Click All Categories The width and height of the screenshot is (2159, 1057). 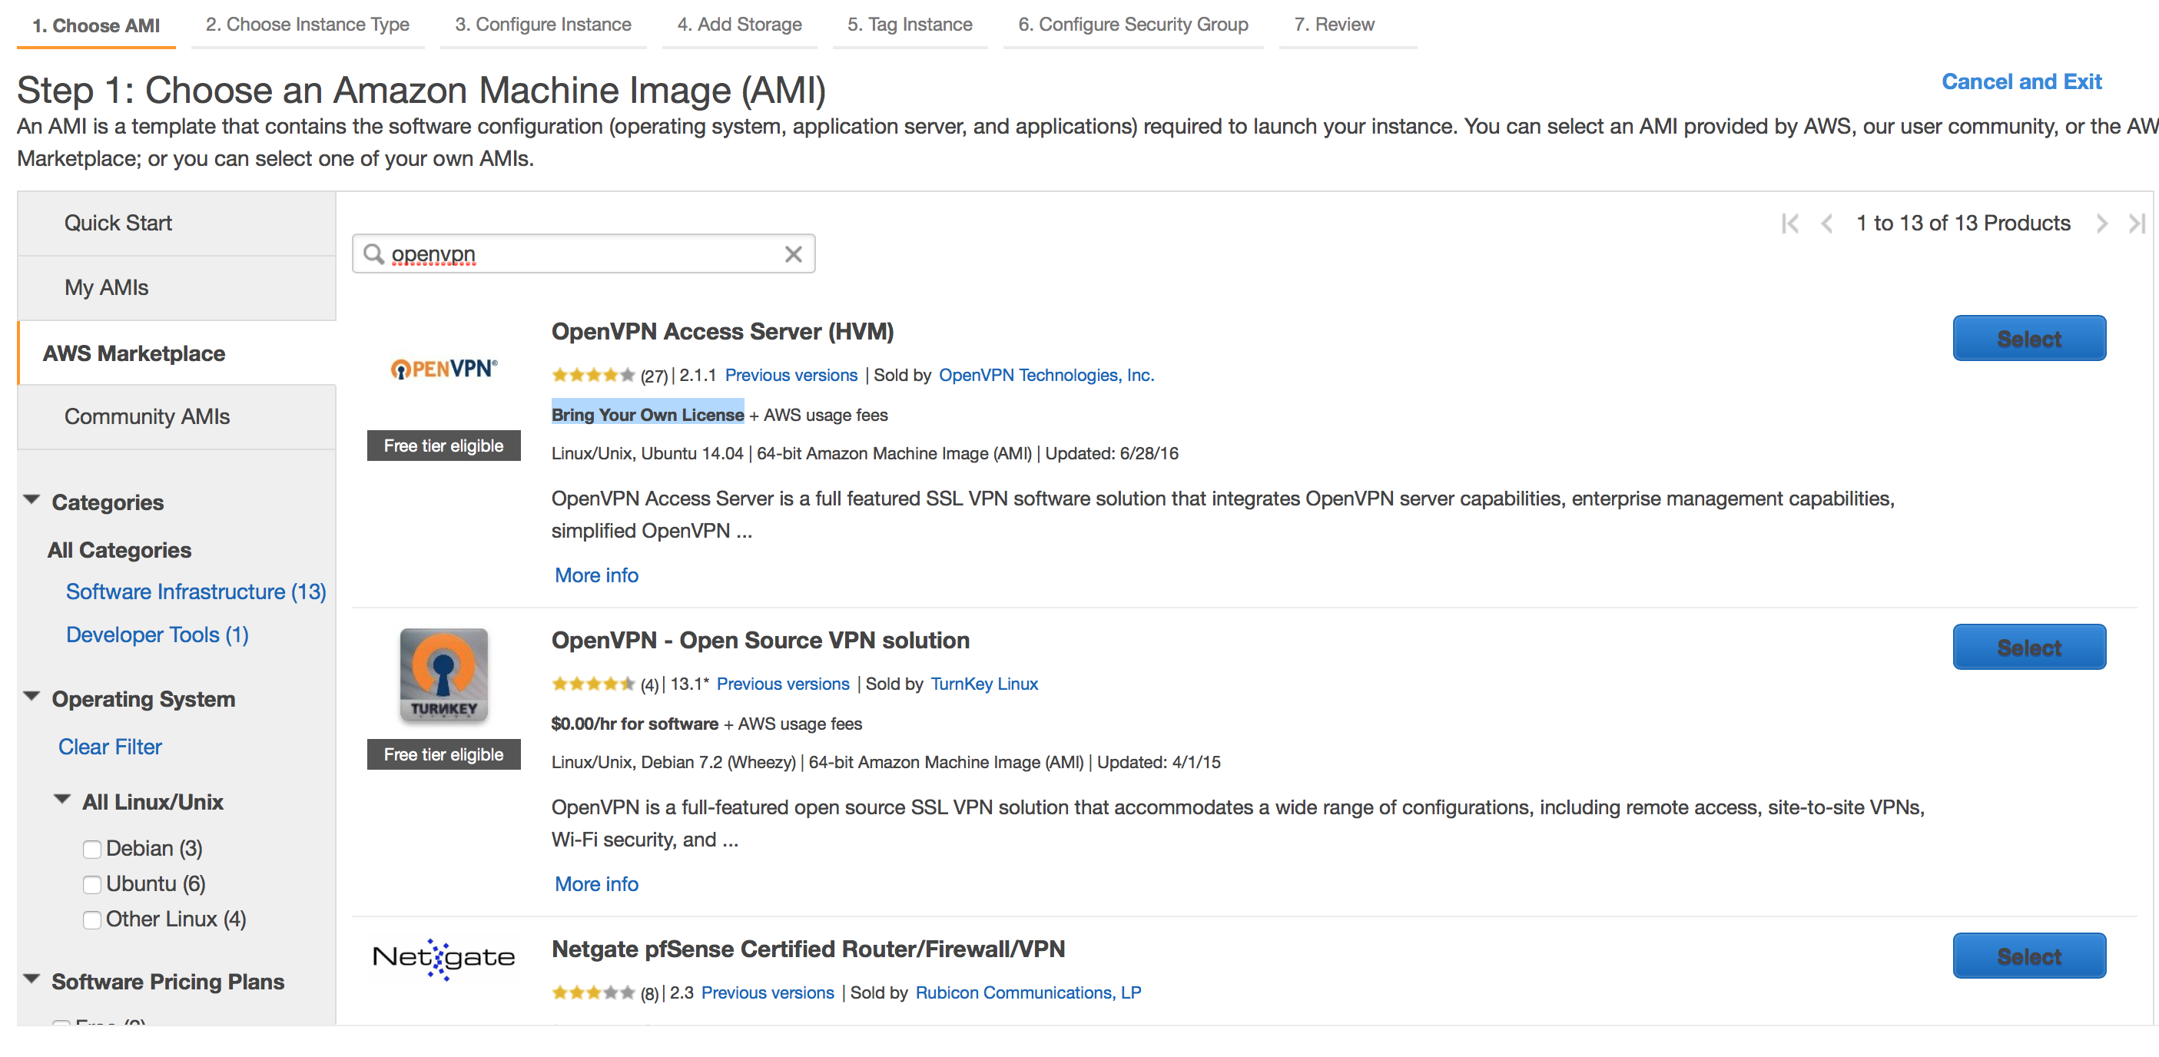[119, 550]
